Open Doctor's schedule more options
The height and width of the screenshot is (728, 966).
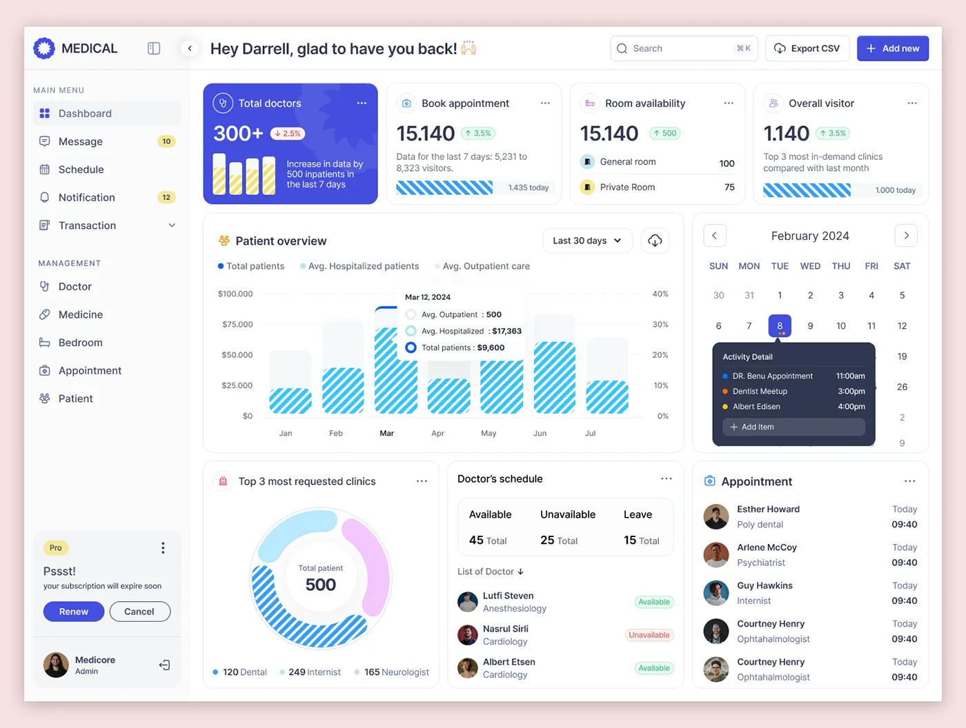pos(666,479)
